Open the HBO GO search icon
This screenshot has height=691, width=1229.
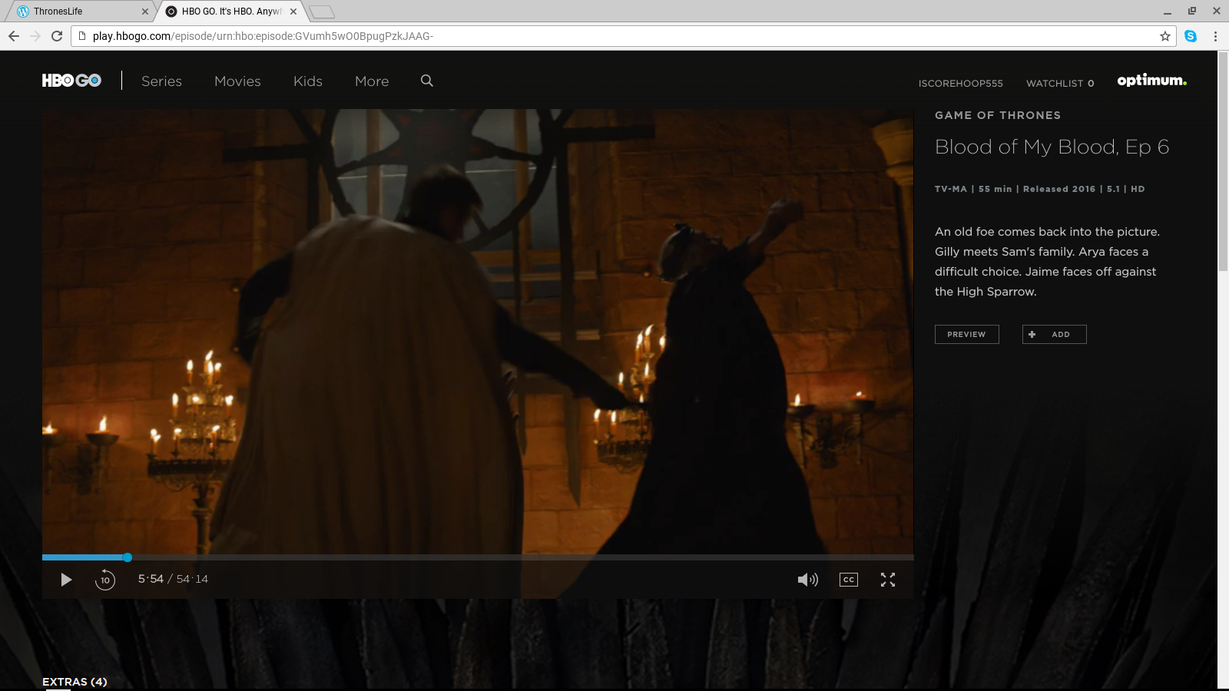427,81
